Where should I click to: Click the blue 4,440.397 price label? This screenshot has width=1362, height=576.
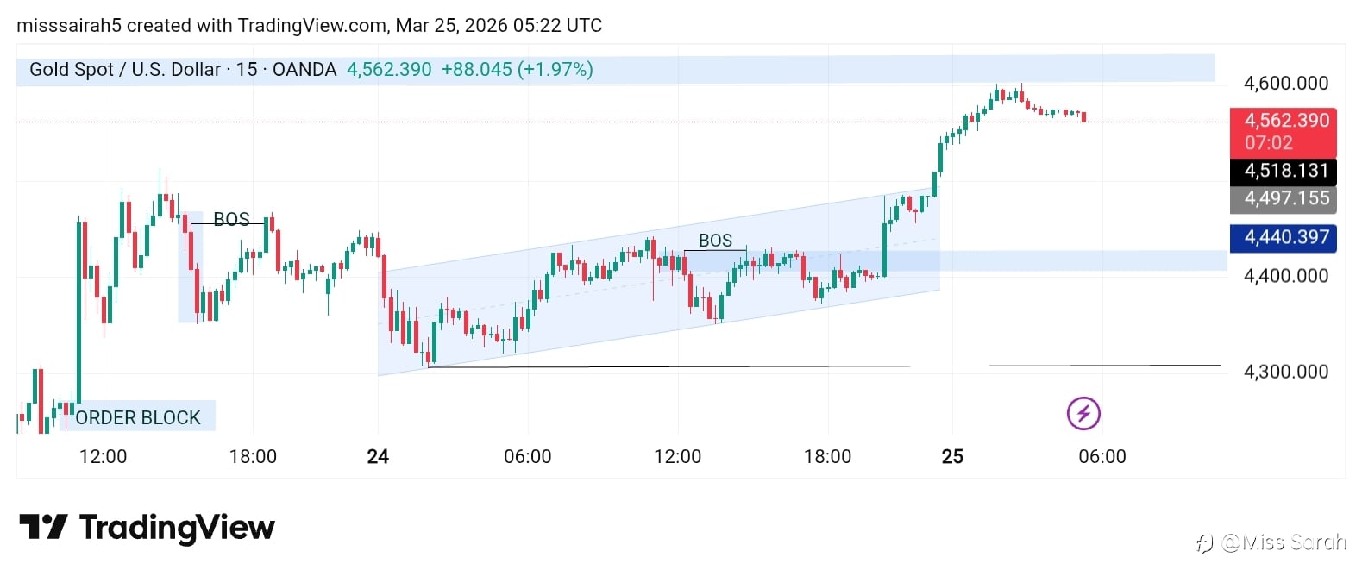(x=1285, y=237)
